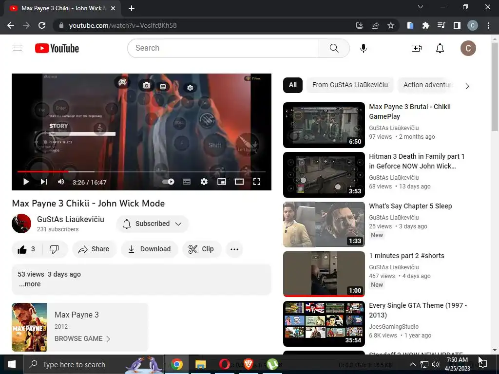Open media controls icon in toolbar
Viewport: 499px width, 374px height.
tap(441, 25)
